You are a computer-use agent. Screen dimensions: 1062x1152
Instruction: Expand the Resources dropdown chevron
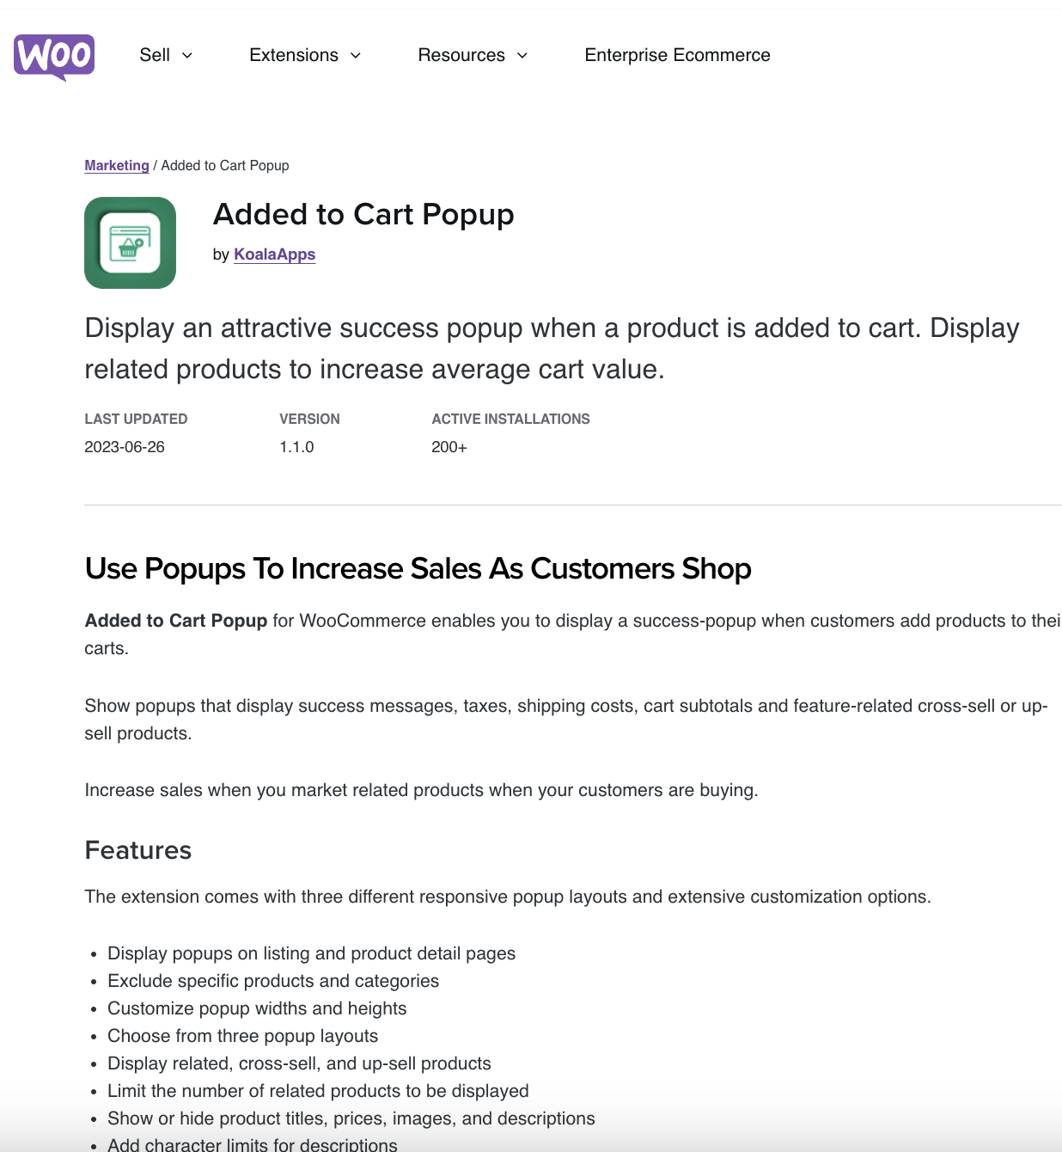[522, 55]
